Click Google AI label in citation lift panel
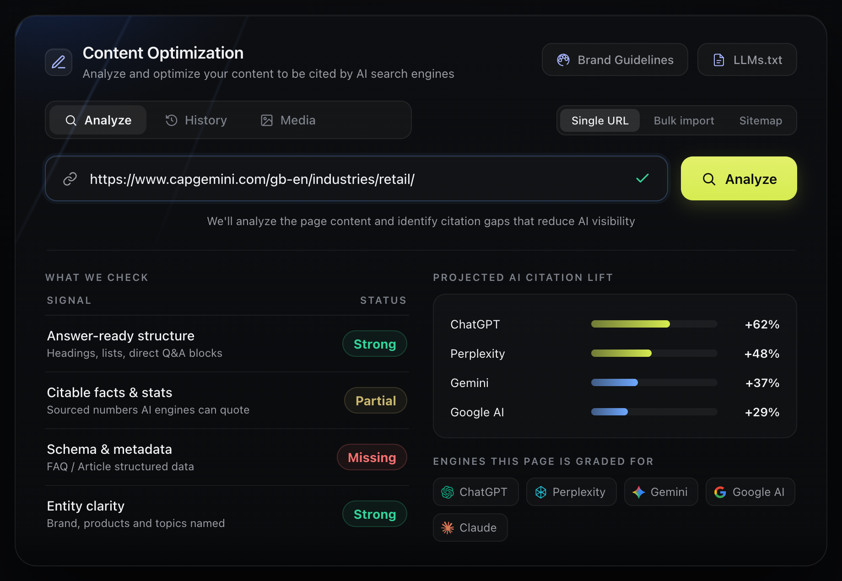The width and height of the screenshot is (842, 581). pos(477,412)
